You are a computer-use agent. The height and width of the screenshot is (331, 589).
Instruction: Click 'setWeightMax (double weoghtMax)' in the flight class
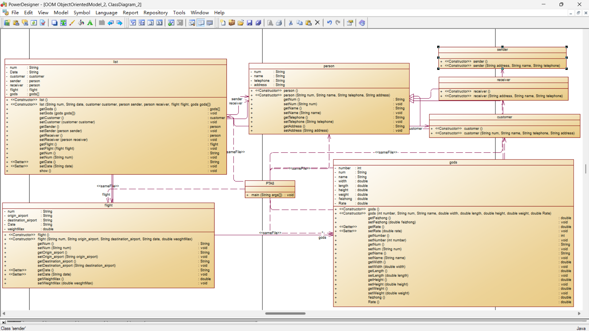(x=65, y=283)
